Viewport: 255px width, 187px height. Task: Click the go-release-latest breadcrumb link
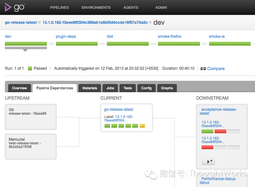click(21, 22)
